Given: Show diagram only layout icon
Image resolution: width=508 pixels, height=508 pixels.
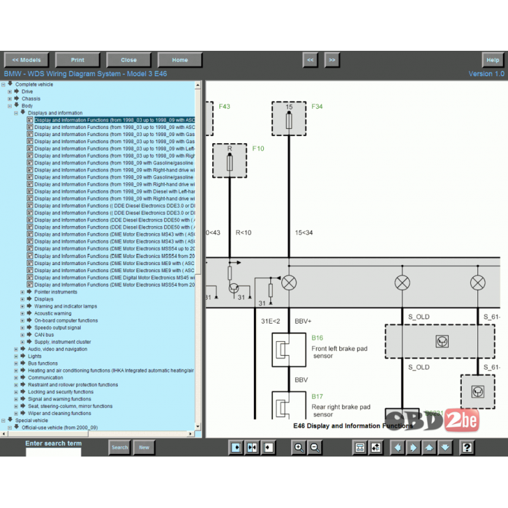Looking at the screenshot, I should tap(268, 447).
